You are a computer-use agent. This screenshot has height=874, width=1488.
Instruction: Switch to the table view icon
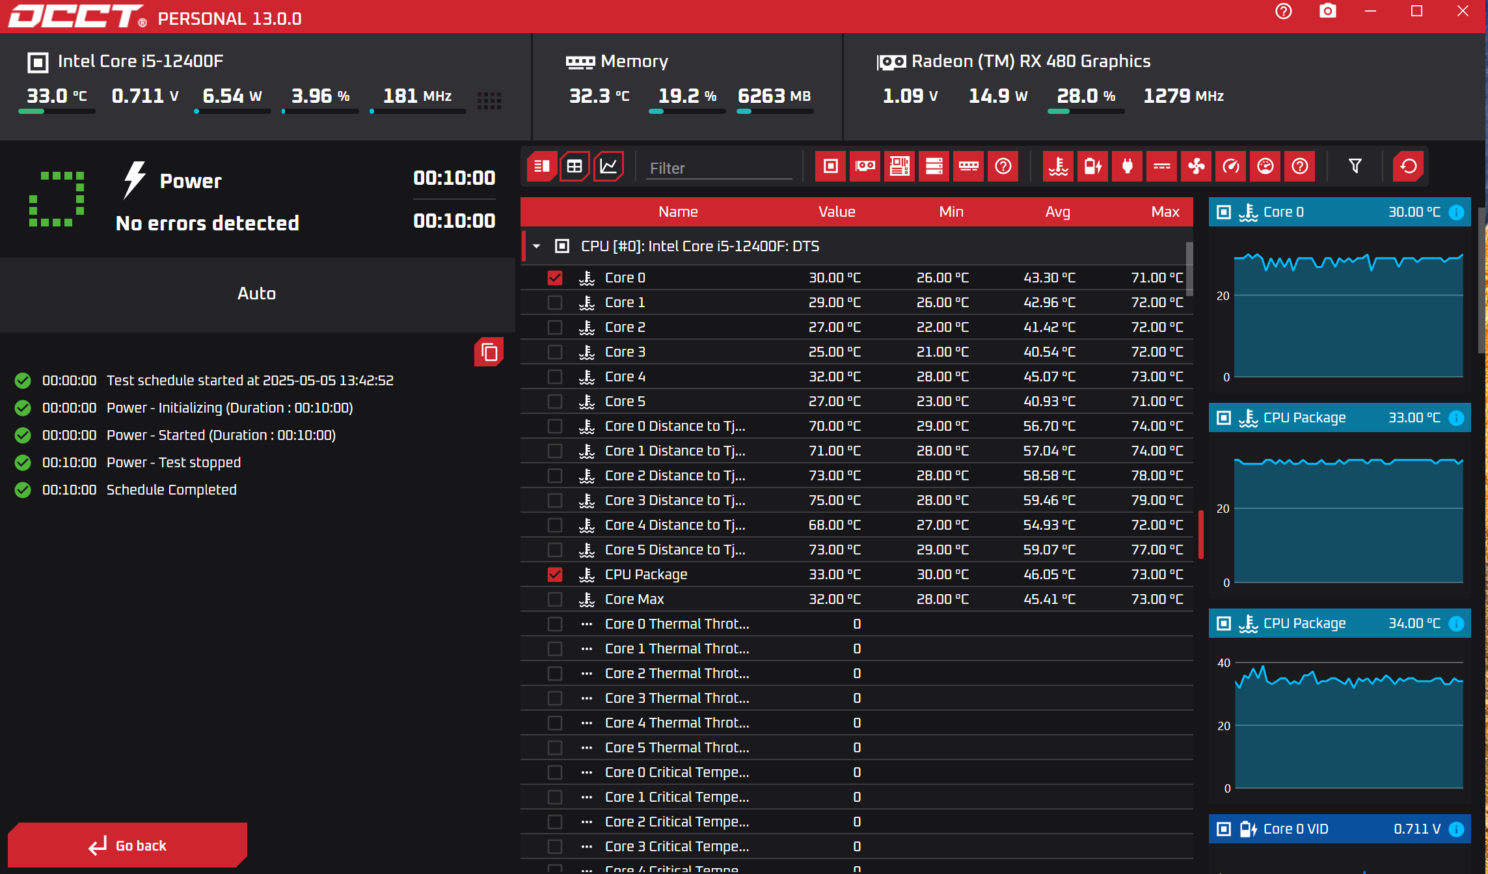575,167
